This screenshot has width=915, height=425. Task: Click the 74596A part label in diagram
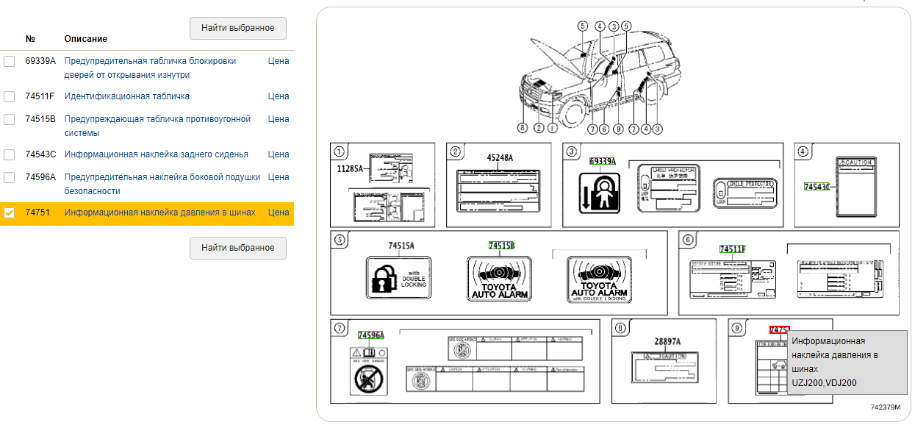tap(370, 335)
